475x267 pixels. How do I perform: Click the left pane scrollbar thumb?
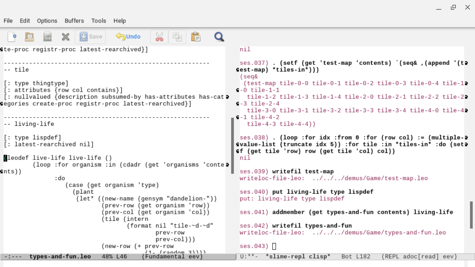[x=233, y=145]
